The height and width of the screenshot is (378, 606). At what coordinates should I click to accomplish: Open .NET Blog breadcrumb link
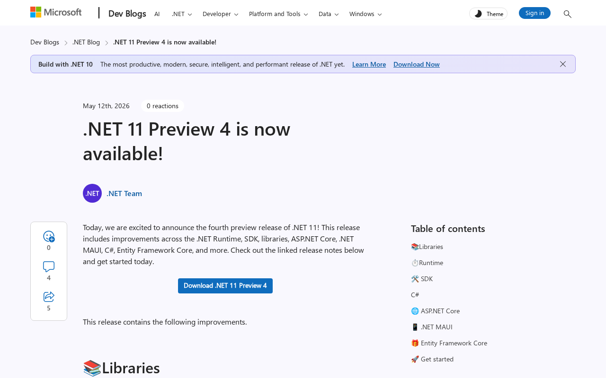(x=86, y=42)
